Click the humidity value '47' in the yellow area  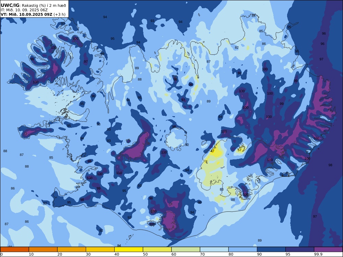pyautogui.click(x=212, y=151)
